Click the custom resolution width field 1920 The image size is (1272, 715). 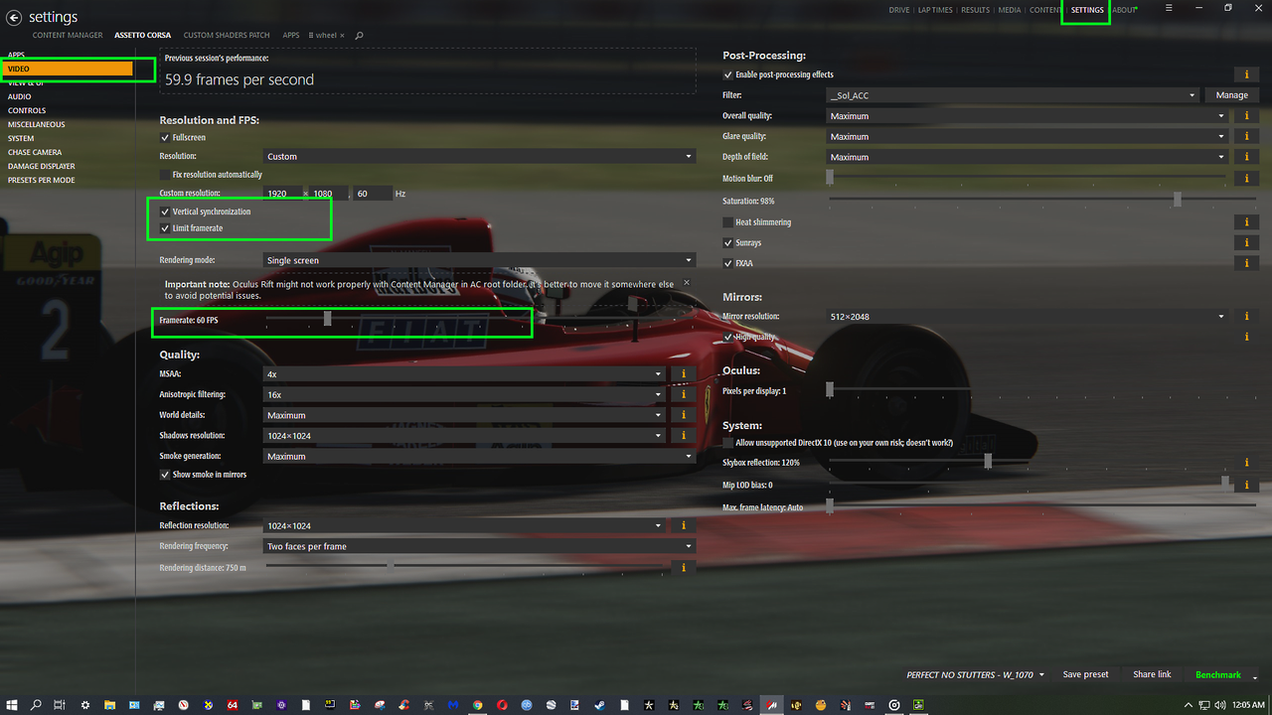(x=282, y=194)
